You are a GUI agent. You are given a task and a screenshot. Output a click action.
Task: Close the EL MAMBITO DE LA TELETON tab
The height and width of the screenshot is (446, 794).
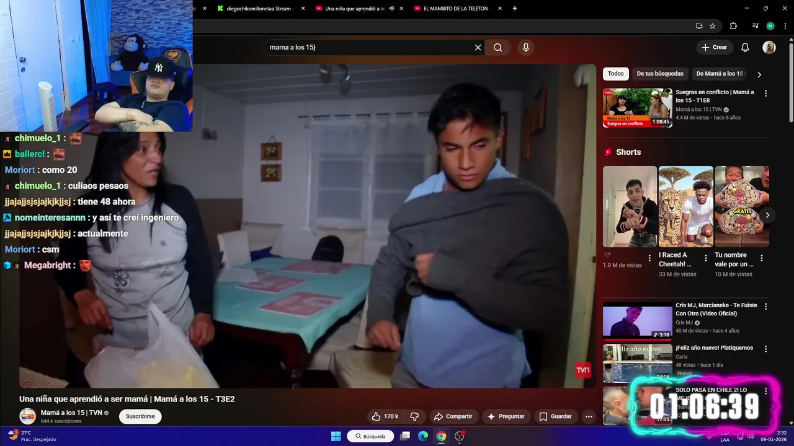click(x=499, y=9)
